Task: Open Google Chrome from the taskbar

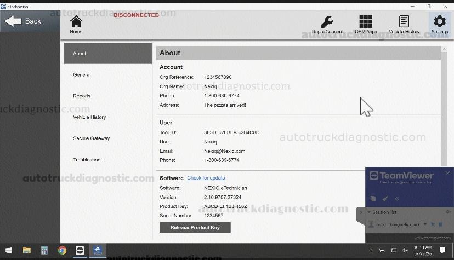Action: pos(62,251)
